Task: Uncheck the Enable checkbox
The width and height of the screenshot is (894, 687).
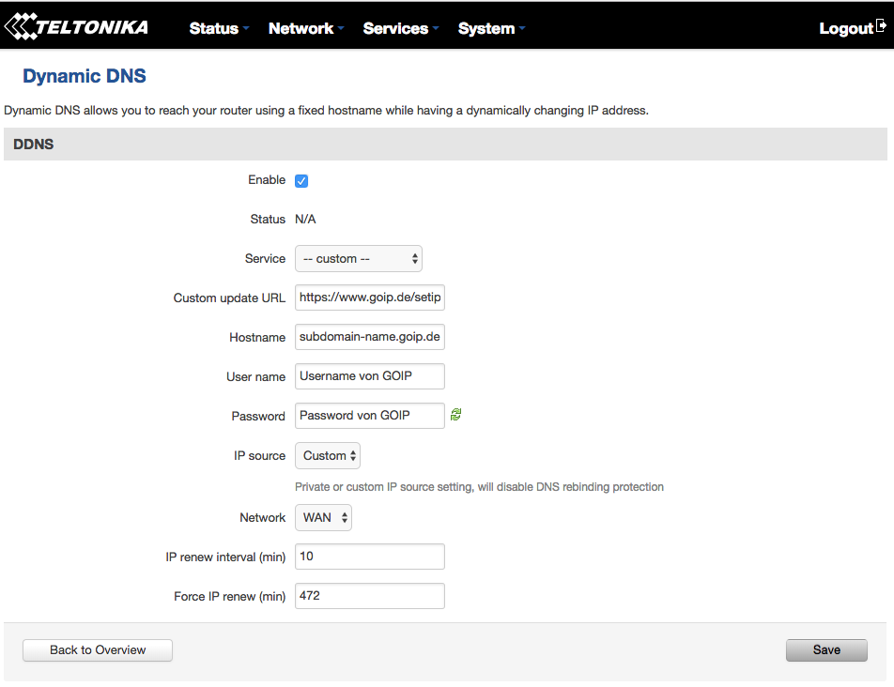Action: point(301,180)
